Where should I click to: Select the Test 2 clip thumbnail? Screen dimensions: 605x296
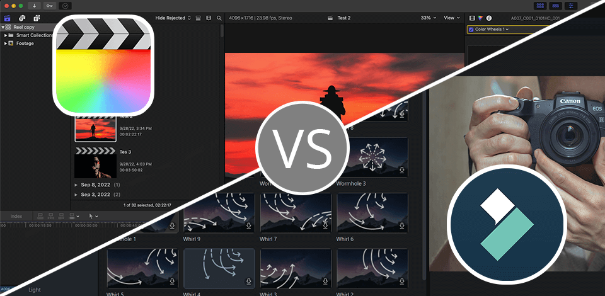95,129
